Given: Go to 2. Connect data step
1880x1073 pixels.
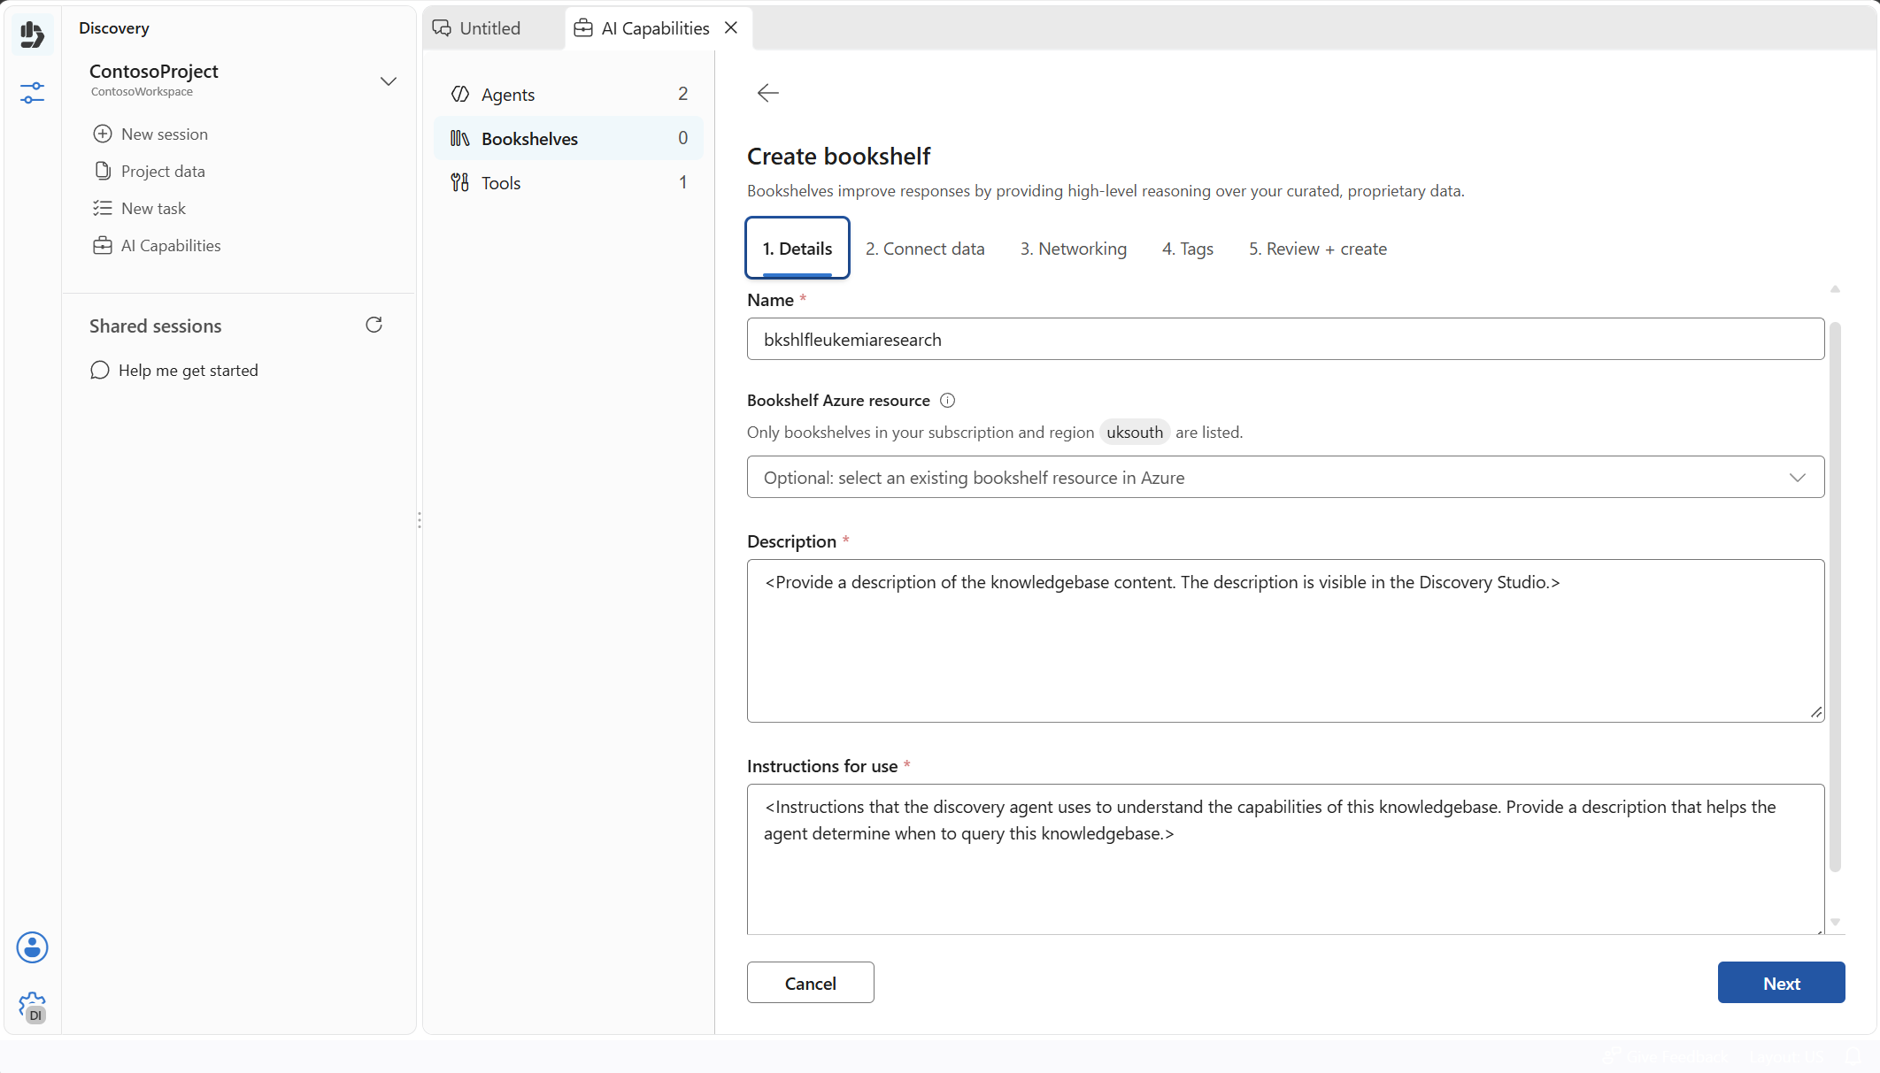Looking at the screenshot, I should pos(925,249).
